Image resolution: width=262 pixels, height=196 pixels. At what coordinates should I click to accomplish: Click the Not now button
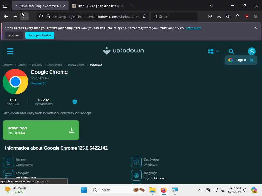point(14,35)
